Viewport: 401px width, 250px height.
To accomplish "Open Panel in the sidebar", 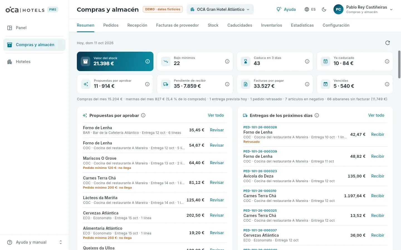I will [x=35, y=28].
